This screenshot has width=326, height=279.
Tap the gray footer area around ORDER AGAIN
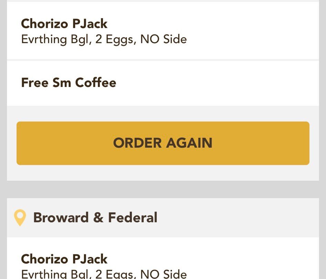(163, 173)
